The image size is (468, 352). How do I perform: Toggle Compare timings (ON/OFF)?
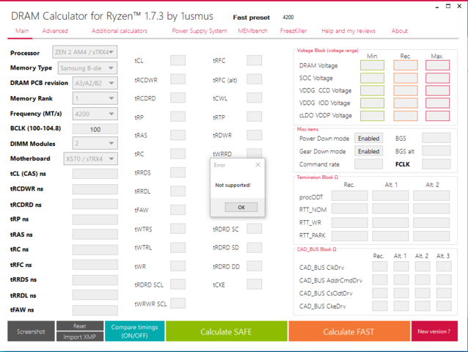pos(135,331)
